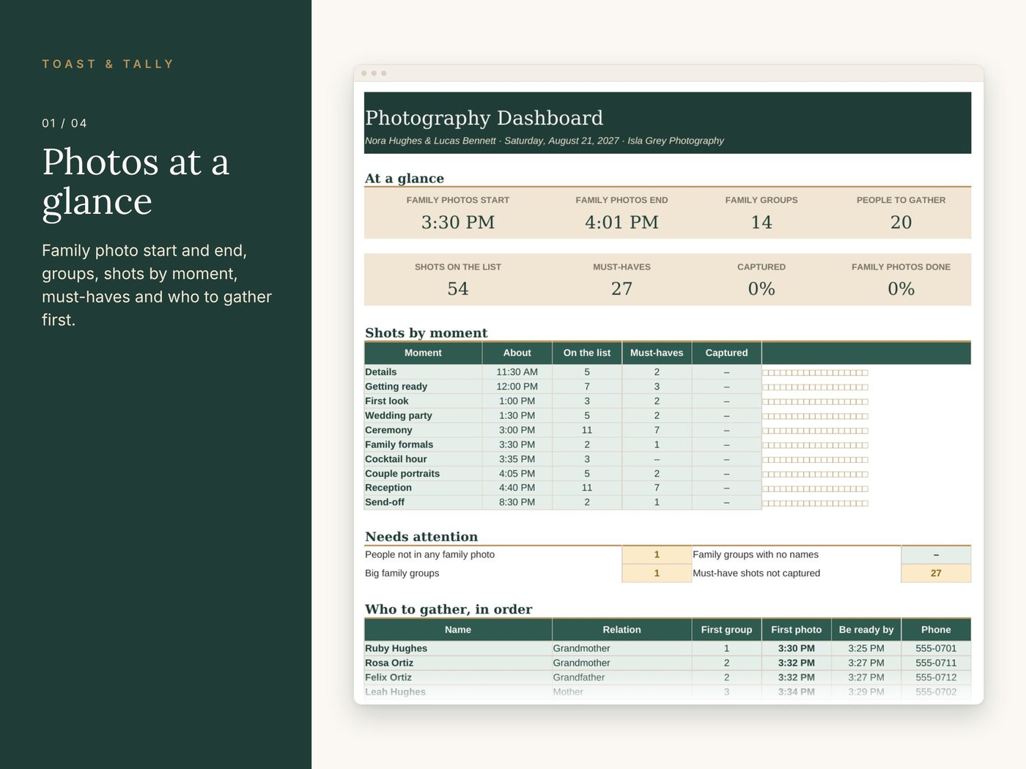Click the Family Photos Done 0% value
This screenshot has height=769, width=1026.
point(901,289)
